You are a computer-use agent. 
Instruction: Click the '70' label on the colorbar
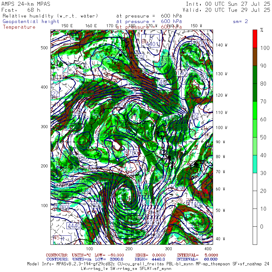pyautogui.click(x=263, y=102)
